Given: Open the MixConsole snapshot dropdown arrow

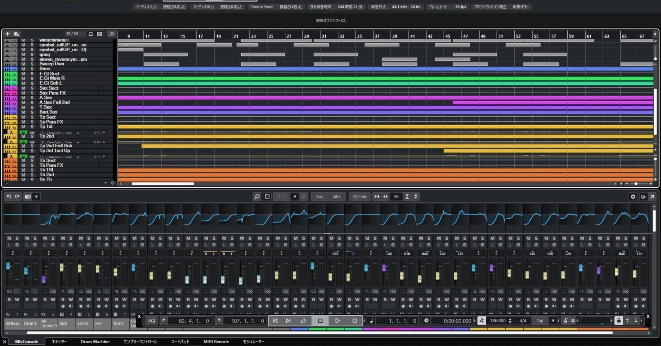Looking at the screenshot, I should pyautogui.click(x=36, y=197).
